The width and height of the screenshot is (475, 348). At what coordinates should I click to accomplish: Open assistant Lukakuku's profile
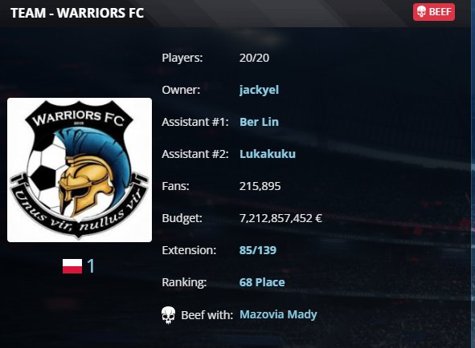(268, 154)
